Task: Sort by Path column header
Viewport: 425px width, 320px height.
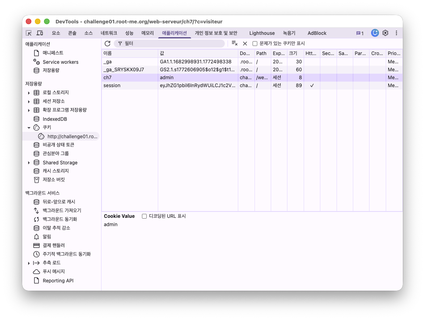Action: coord(262,53)
